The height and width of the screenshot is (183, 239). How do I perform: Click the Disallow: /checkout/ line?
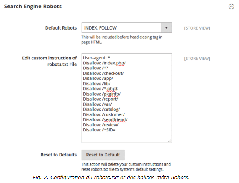103,73
